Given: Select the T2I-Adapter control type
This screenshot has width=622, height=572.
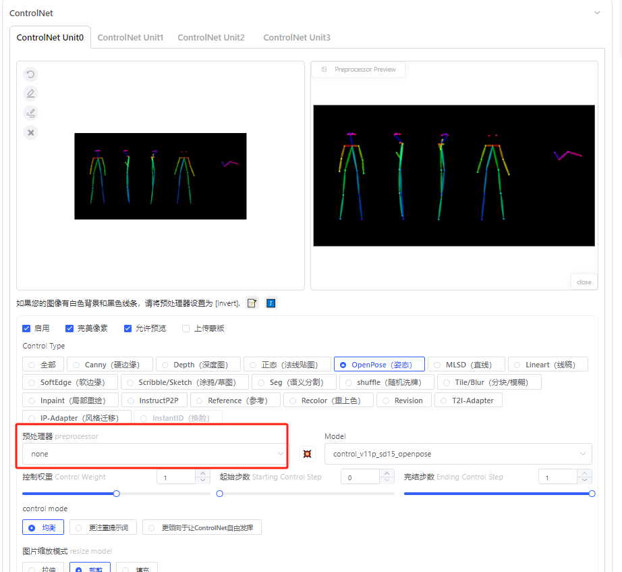Looking at the screenshot, I should [x=468, y=400].
